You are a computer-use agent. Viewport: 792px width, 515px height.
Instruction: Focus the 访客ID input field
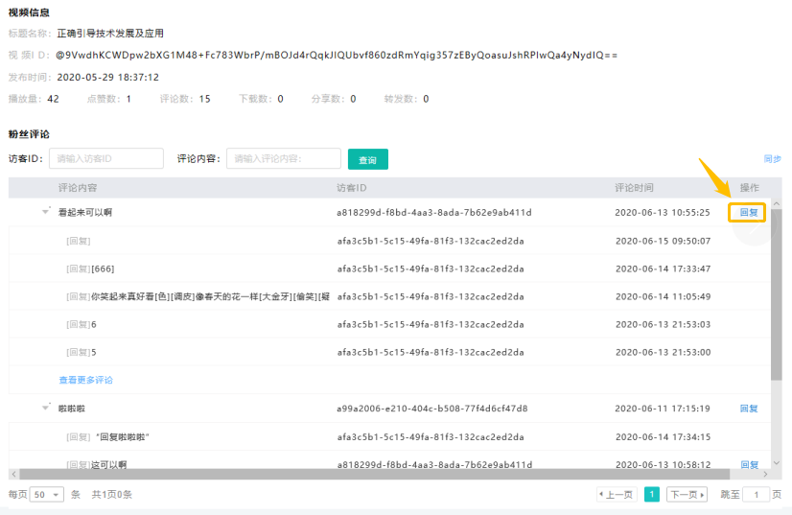(x=106, y=159)
